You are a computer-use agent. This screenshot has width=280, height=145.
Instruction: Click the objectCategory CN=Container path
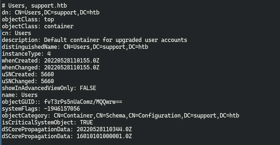(146, 115)
